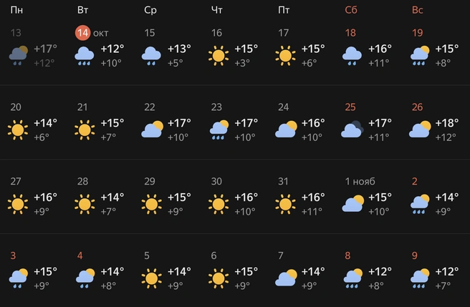The height and width of the screenshot is (307, 470).
Task: Select today's highlighted date 14
Action: point(84,33)
